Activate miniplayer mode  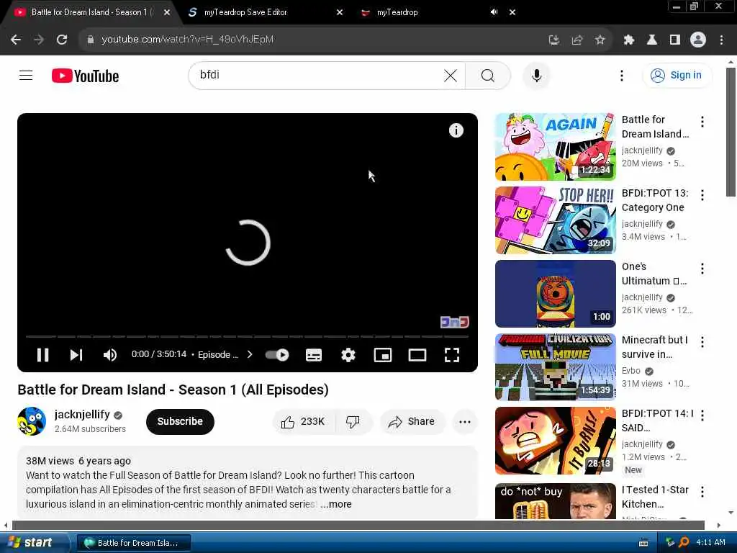383,355
